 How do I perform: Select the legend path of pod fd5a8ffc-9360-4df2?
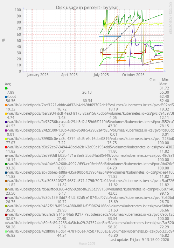click(x=91, y=189)
